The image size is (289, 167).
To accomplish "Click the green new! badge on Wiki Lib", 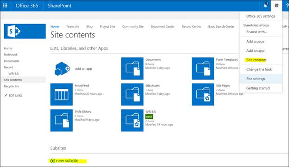I will tap(149, 117).
